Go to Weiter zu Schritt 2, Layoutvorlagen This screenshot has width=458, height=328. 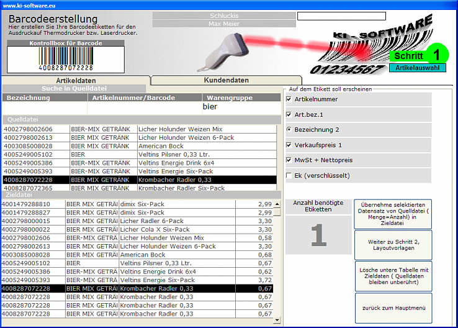pos(393,245)
